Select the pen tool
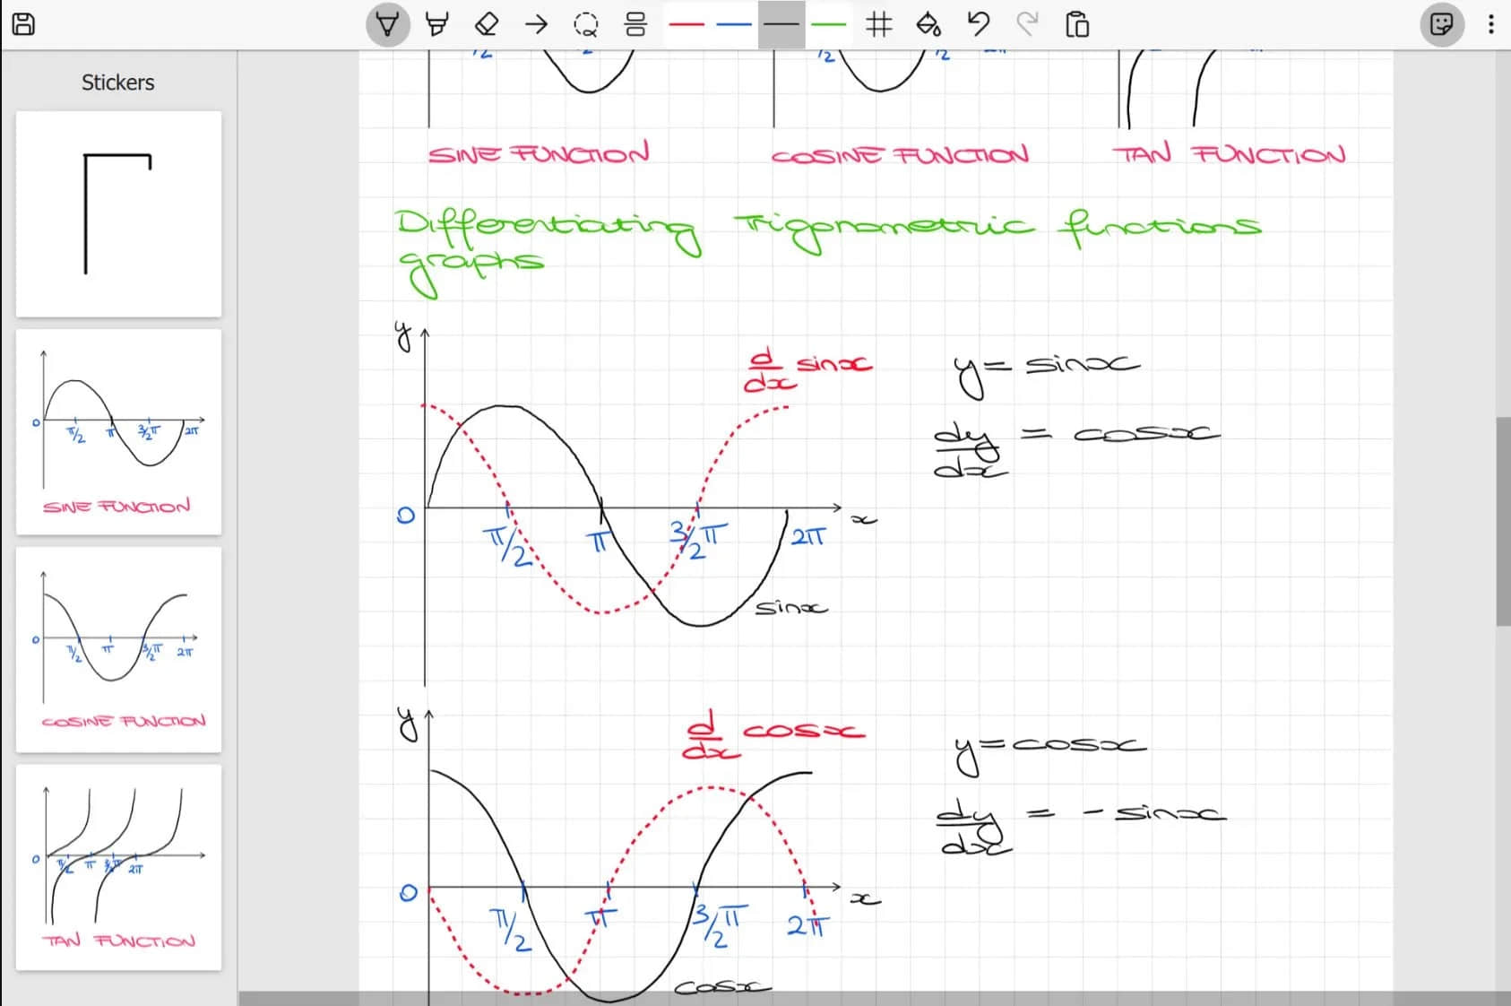Screen dimensions: 1511x1006 [387, 24]
